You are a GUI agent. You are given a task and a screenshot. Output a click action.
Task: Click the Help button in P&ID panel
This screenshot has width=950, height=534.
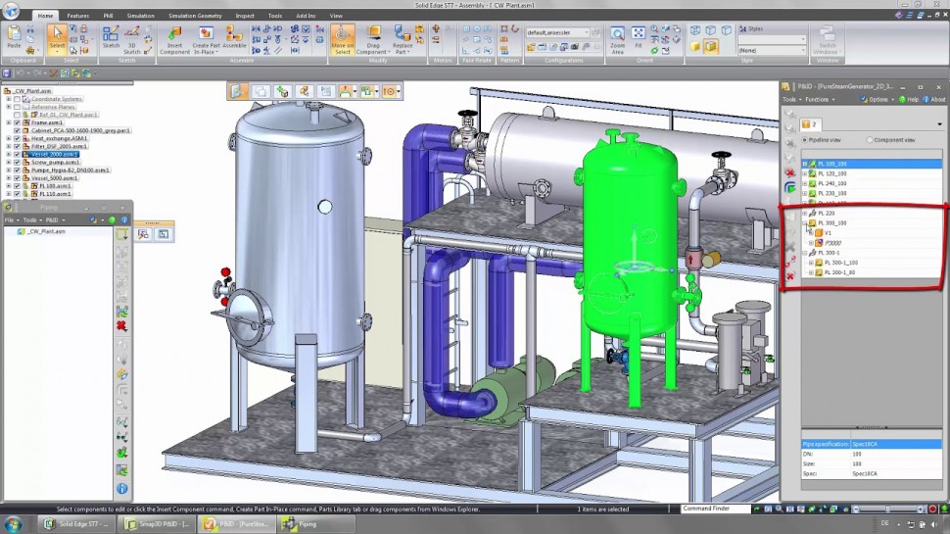tap(909, 99)
